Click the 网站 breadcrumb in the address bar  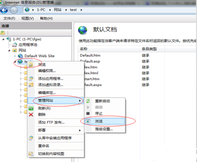click(x=58, y=10)
